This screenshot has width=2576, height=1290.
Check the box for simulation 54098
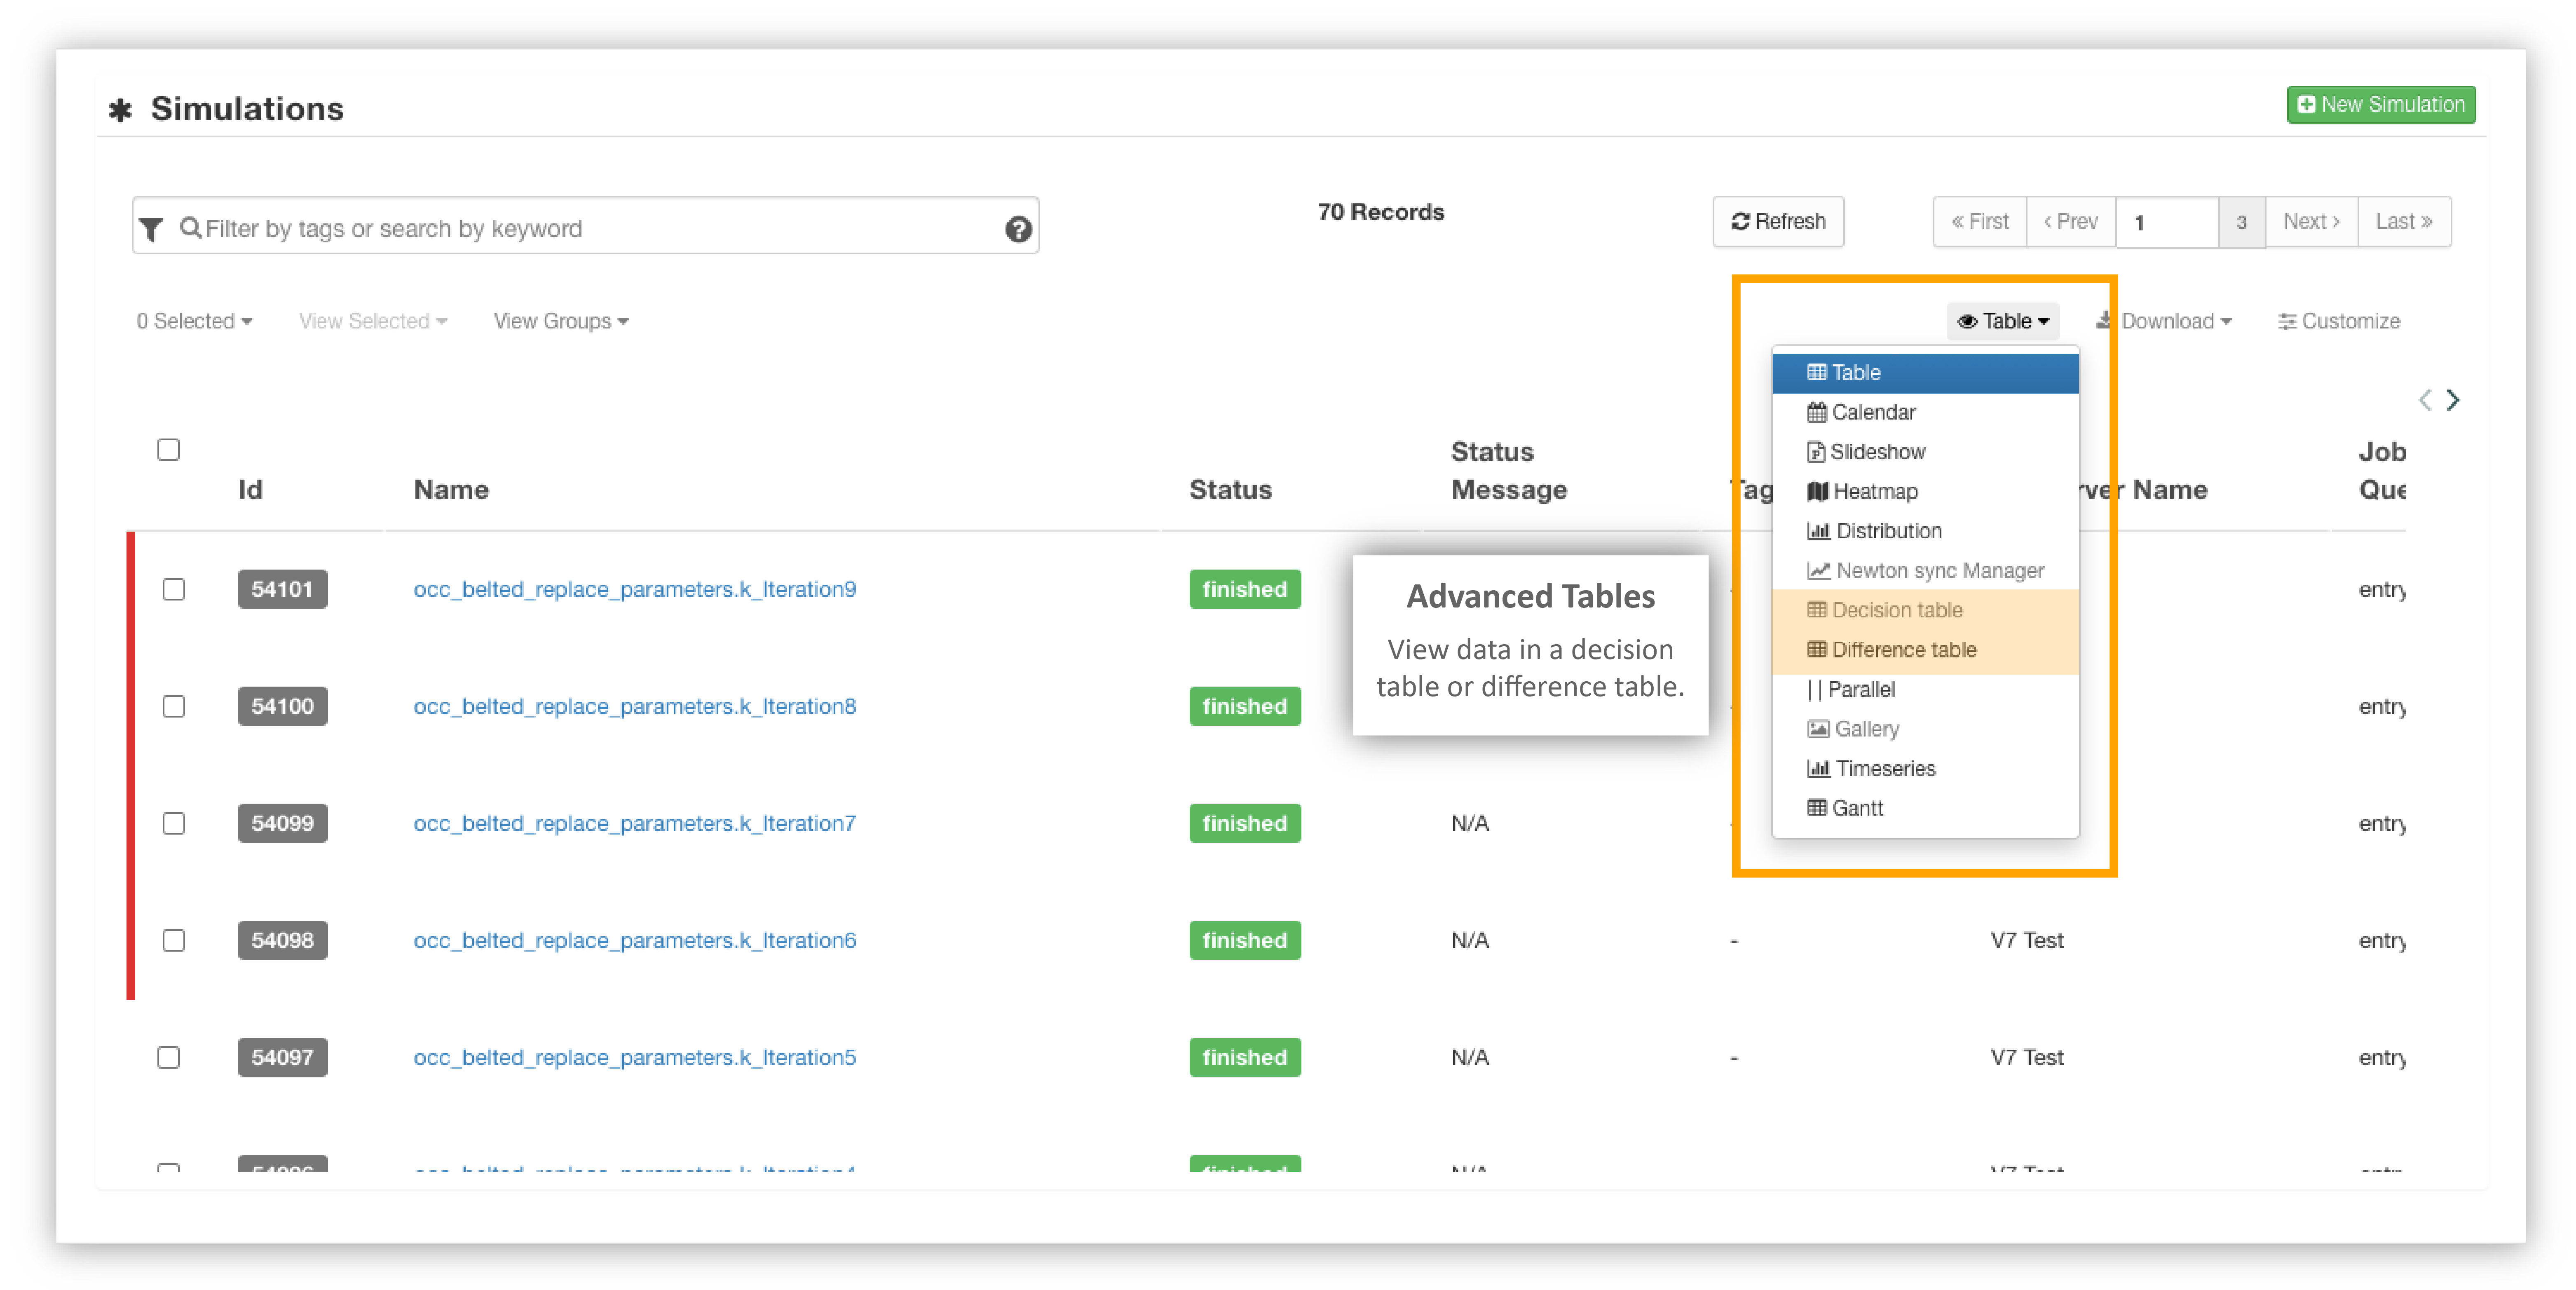click(x=174, y=940)
